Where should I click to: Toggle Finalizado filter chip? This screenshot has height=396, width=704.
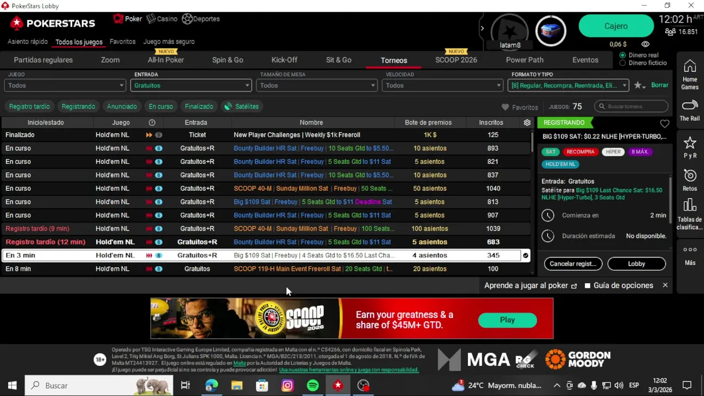click(199, 106)
